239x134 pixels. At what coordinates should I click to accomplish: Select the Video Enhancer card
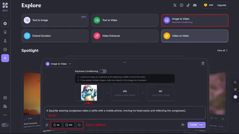click(125, 36)
